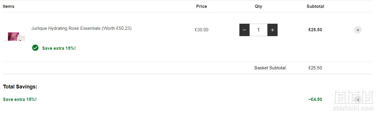The image size is (376, 113).
Task: Click the Basket Subtotal label
Action: (x=271, y=68)
